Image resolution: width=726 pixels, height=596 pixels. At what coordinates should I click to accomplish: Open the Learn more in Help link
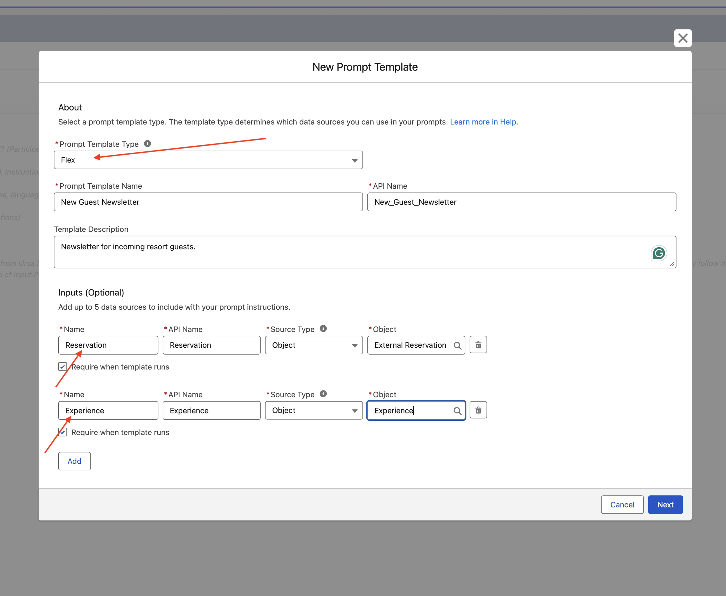484,122
